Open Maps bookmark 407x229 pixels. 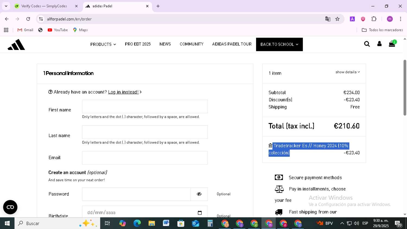(80, 30)
